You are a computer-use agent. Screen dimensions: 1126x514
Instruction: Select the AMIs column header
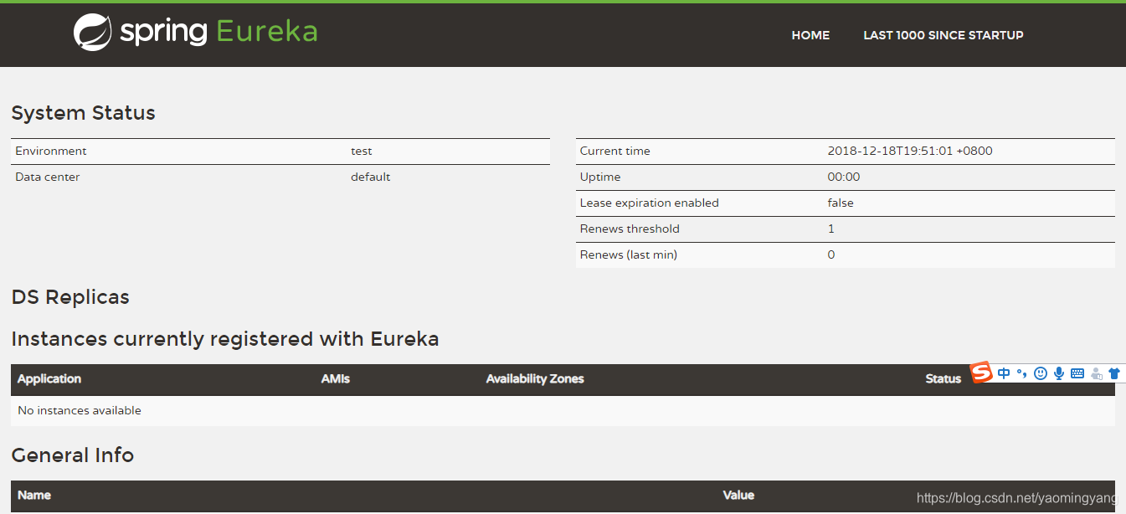pos(336,378)
